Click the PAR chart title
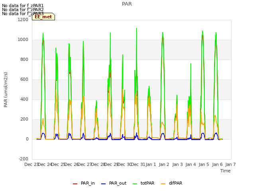 [127, 4]
